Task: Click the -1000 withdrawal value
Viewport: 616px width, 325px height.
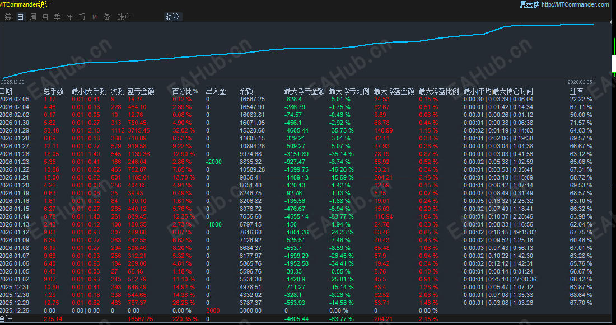Action: click(214, 224)
